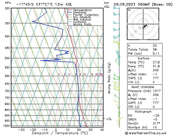Click the wind barb at 300 hPa level
Image resolution: width=175 pixels, height=135 pixels.
pyautogui.click(x=117, y=8)
